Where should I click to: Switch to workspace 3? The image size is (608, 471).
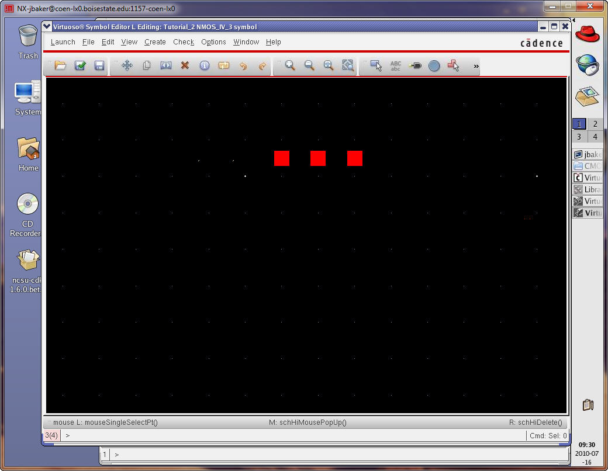tap(579, 137)
